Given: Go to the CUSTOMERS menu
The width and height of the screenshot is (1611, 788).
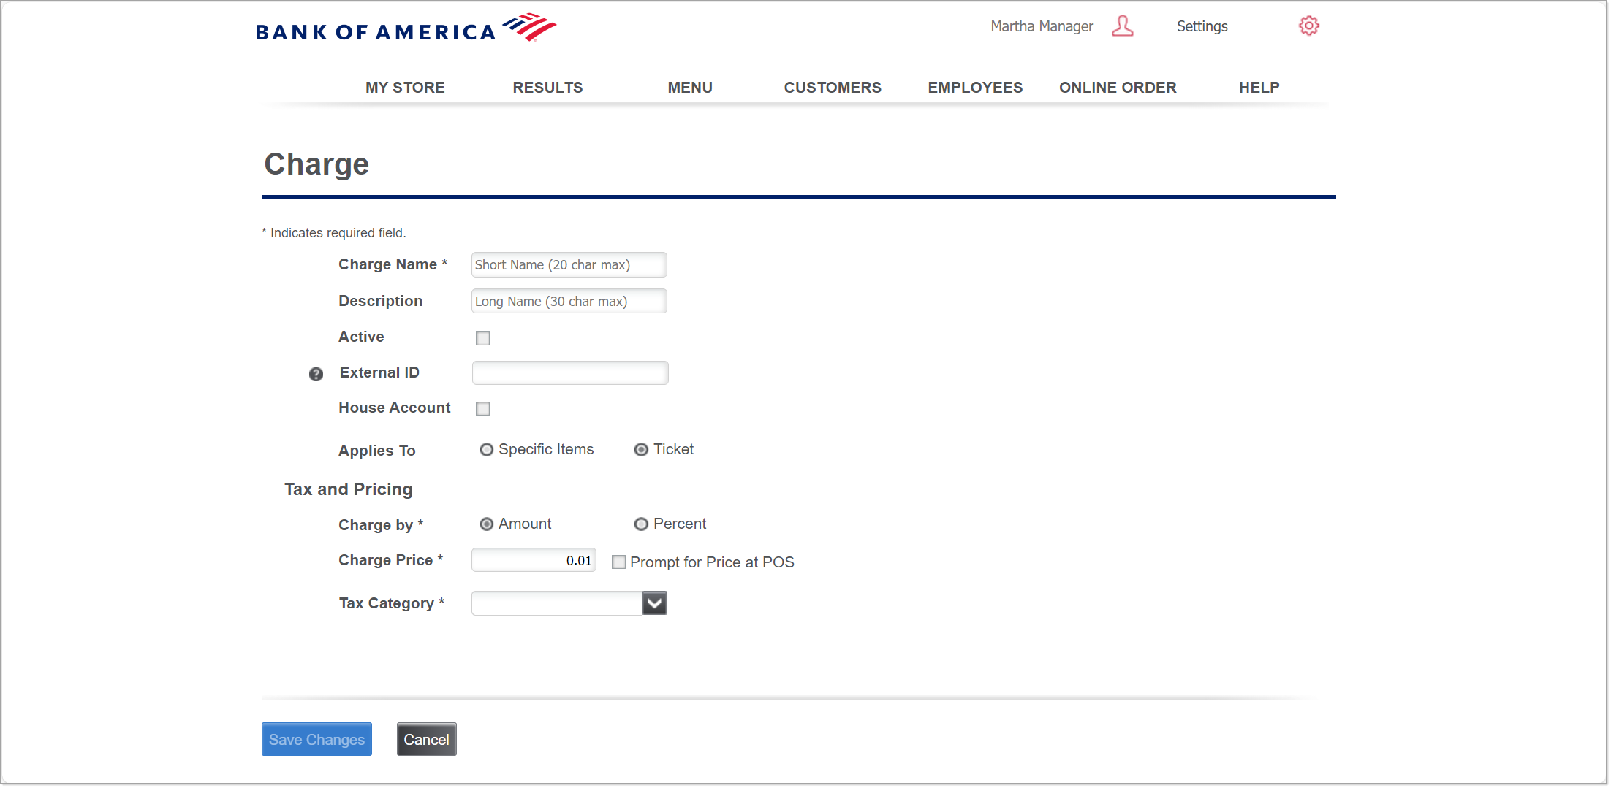Looking at the screenshot, I should pos(833,88).
